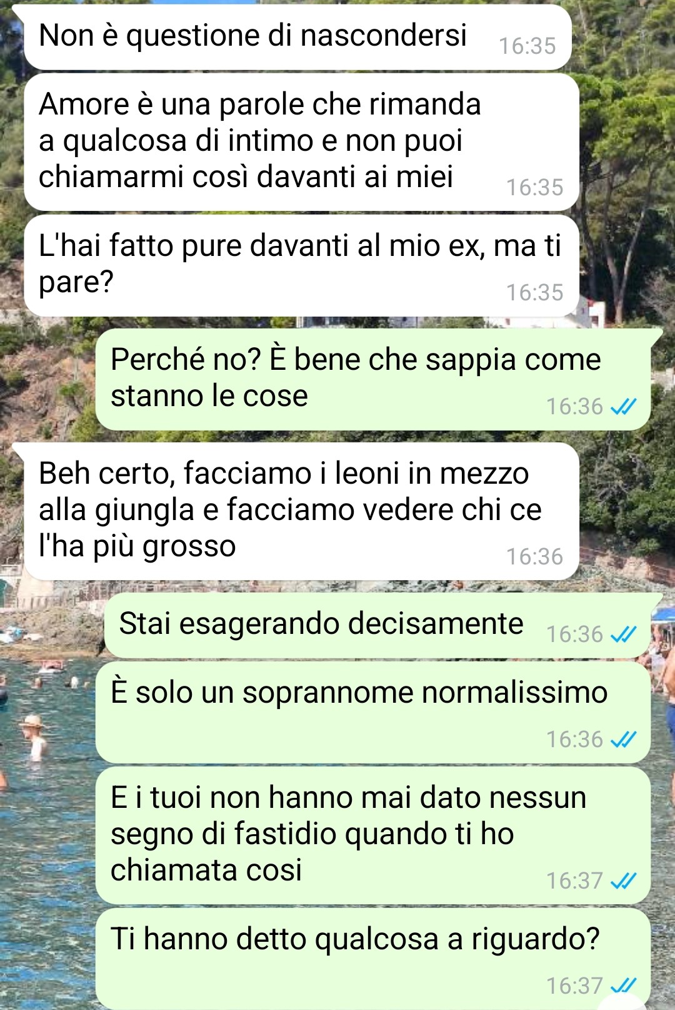Screen dimensions: 675x1010
Task: Tap the 'facciamo i leoni in mezzo alla giungla' message
Action: [x=301, y=511]
